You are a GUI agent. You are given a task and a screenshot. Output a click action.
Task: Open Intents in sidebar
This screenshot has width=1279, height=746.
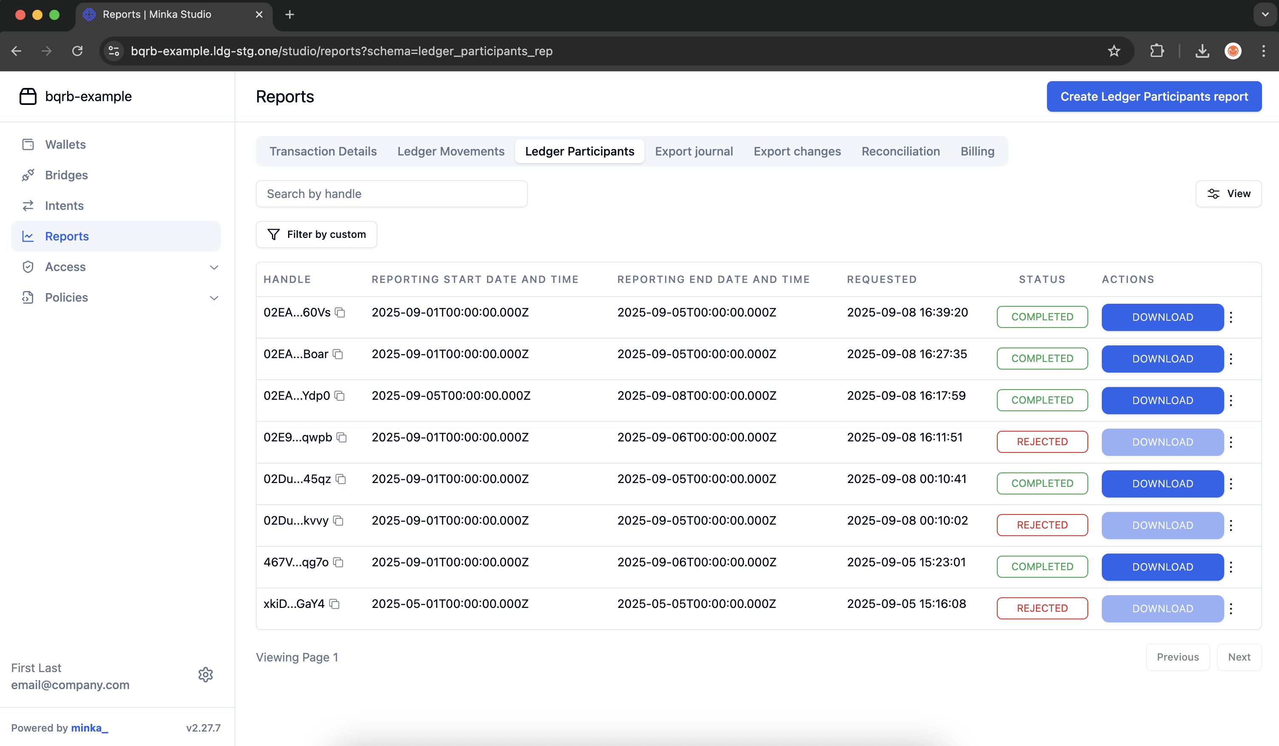click(64, 206)
